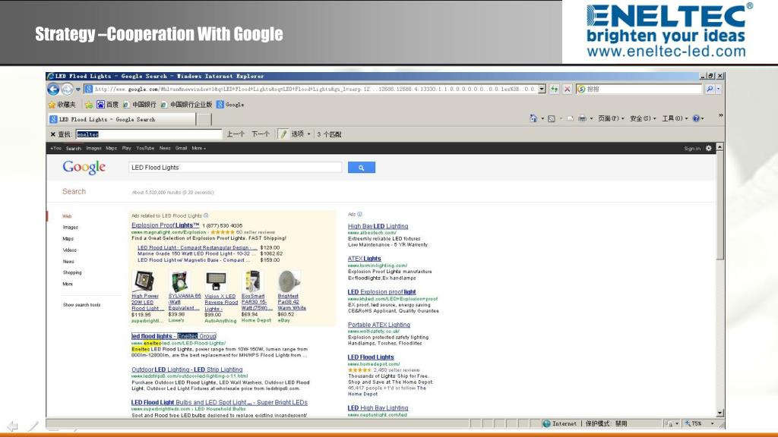Click the page scrollbar down arrow
This screenshot has width=778, height=437.
click(720, 413)
